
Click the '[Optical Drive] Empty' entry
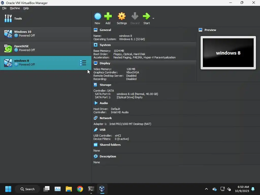click(x=130, y=97)
